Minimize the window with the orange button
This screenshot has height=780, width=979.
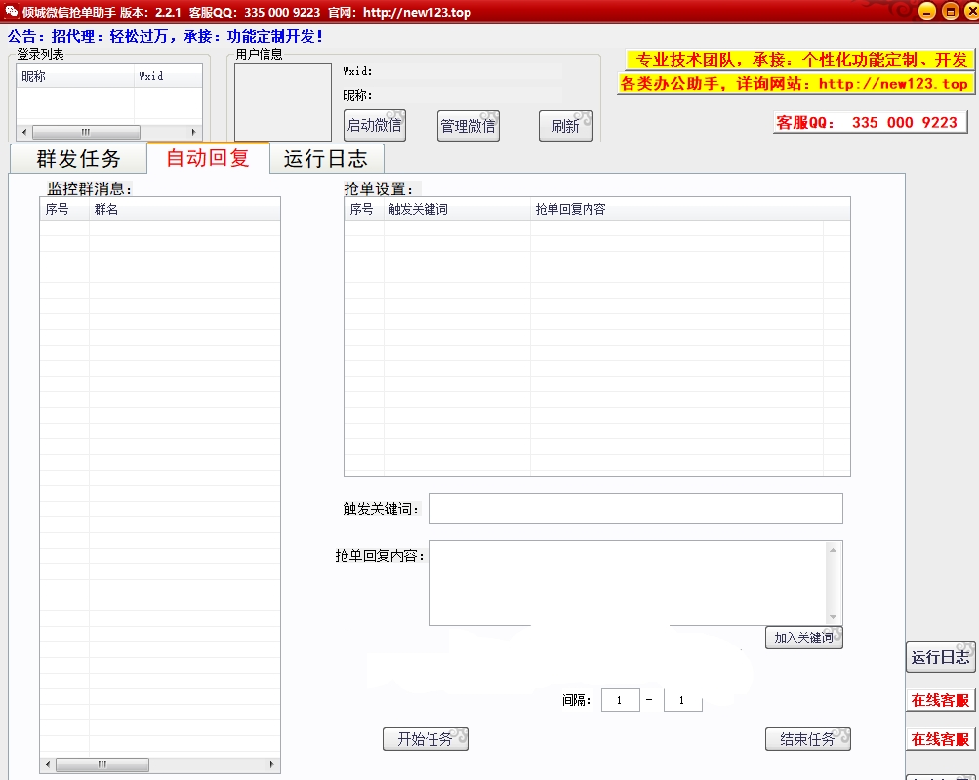[927, 12]
